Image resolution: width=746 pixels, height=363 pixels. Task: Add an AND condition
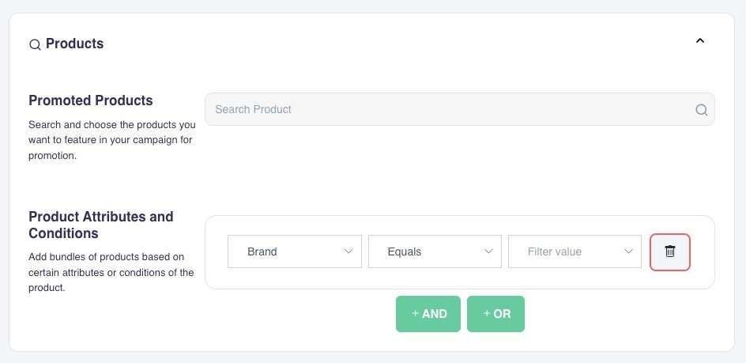(x=428, y=314)
